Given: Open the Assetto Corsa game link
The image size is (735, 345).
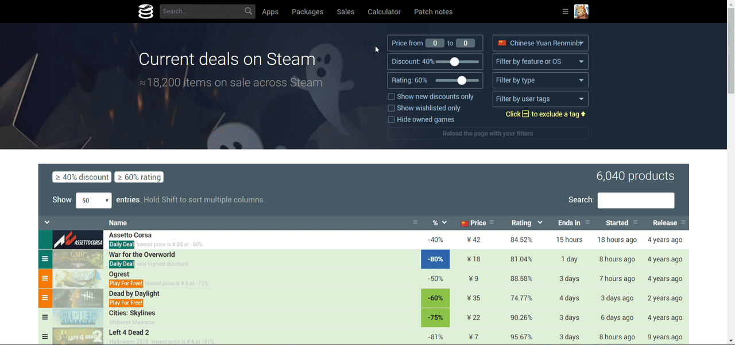Looking at the screenshot, I should 130,235.
